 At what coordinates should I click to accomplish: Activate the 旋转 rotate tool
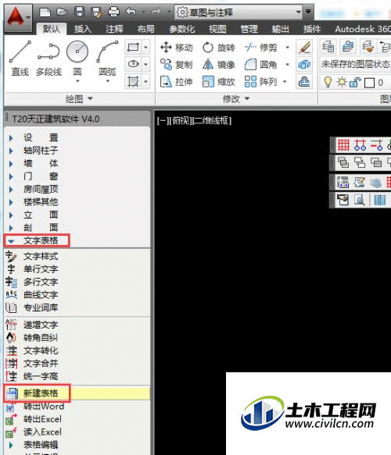click(x=219, y=48)
